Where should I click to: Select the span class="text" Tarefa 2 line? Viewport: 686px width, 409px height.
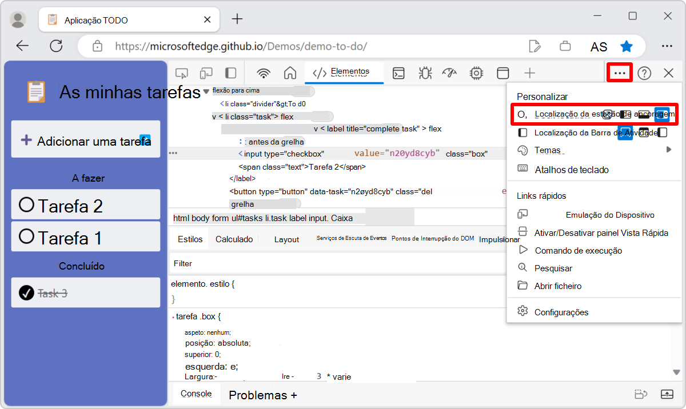tap(302, 167)
